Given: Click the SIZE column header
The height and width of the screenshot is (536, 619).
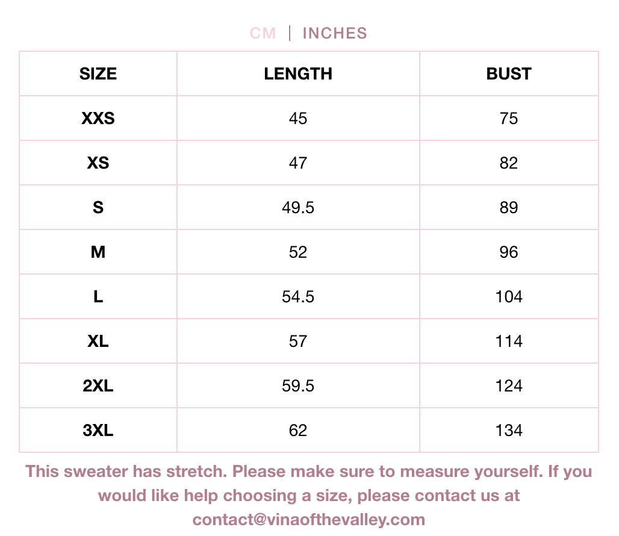Looking at the screenshot, I should pos(98,74).
